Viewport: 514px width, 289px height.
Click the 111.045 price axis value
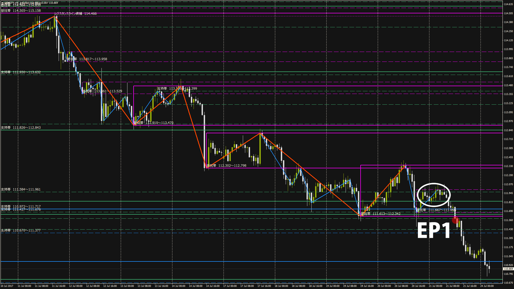(x=508, y=256)
